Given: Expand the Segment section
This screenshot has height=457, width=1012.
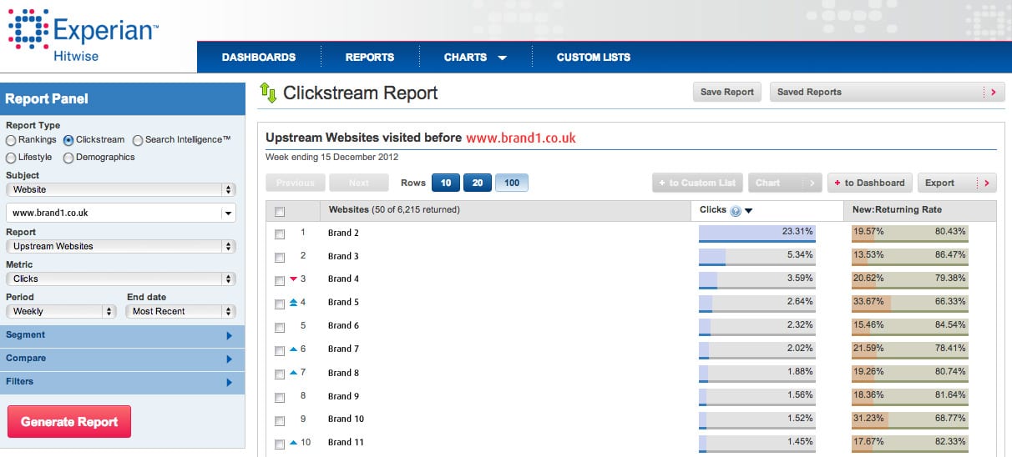Looking at the screenshot, I should tap(122, 335).
